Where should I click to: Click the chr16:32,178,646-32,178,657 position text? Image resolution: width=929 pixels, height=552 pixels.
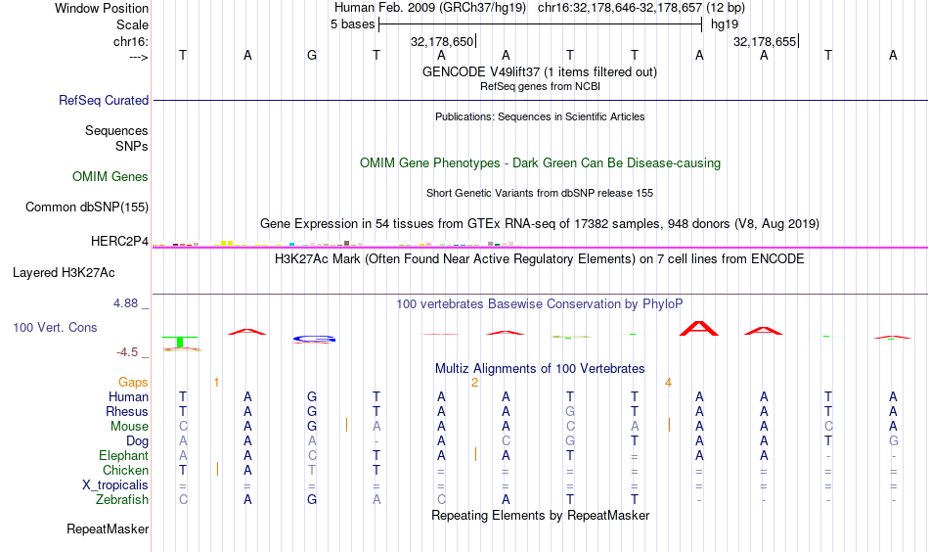(620, 8)
